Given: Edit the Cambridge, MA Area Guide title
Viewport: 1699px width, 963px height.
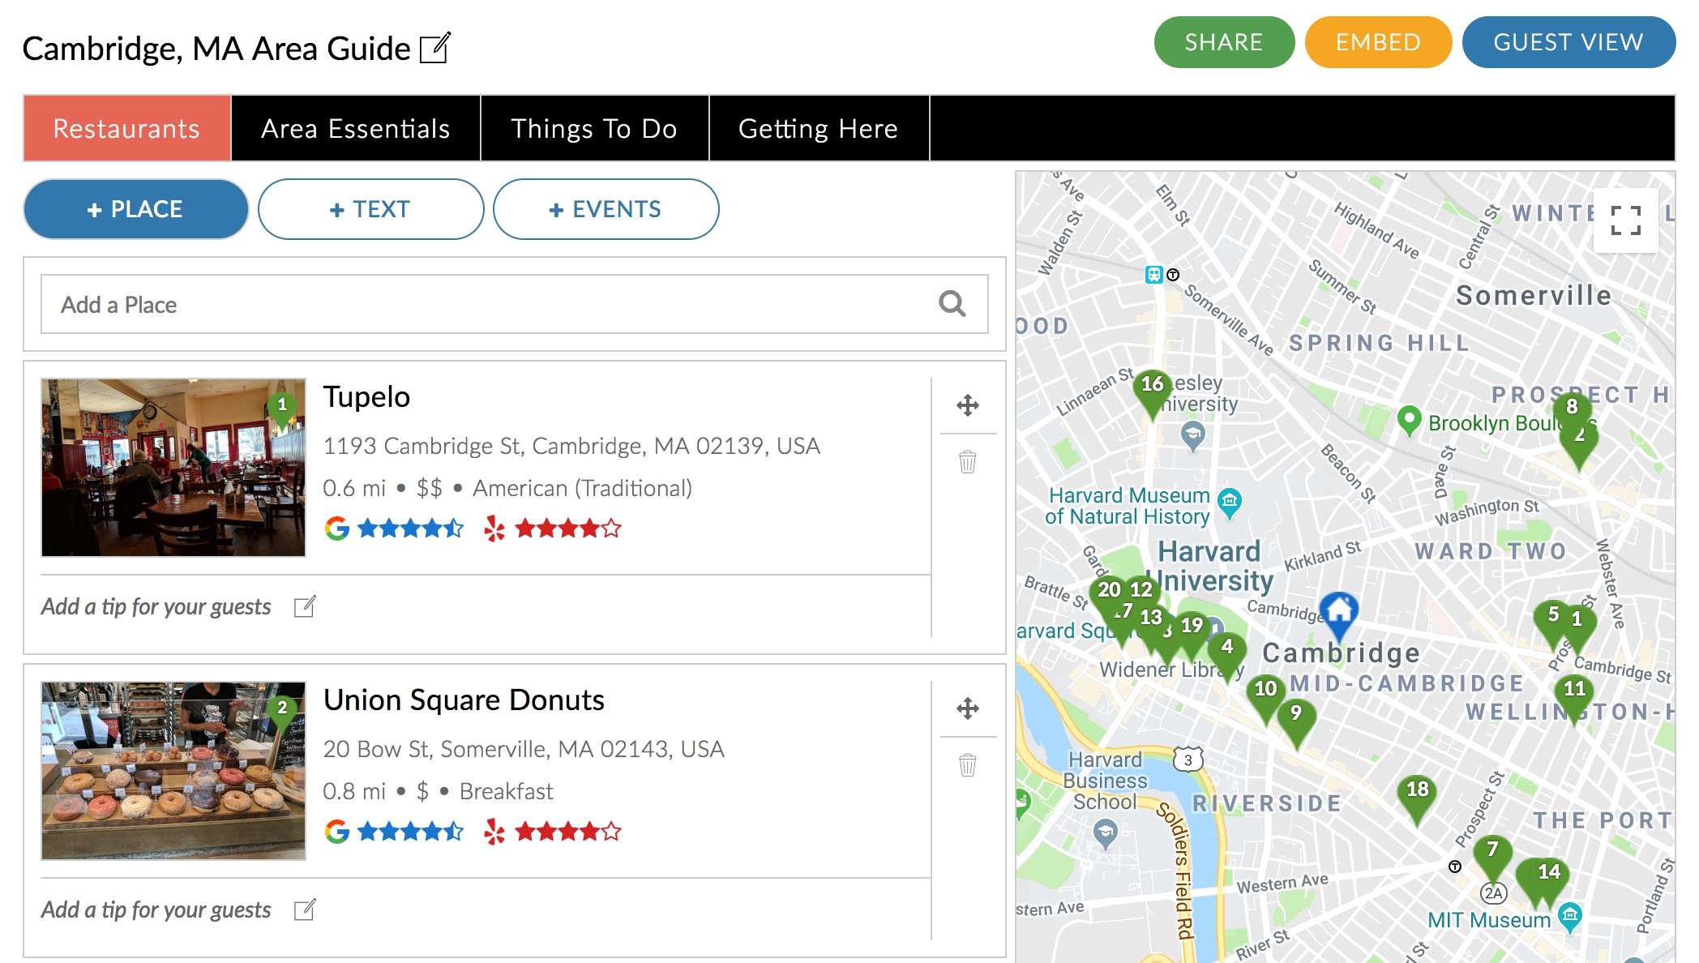Looking at the screenshot, I should pos(435,48).
